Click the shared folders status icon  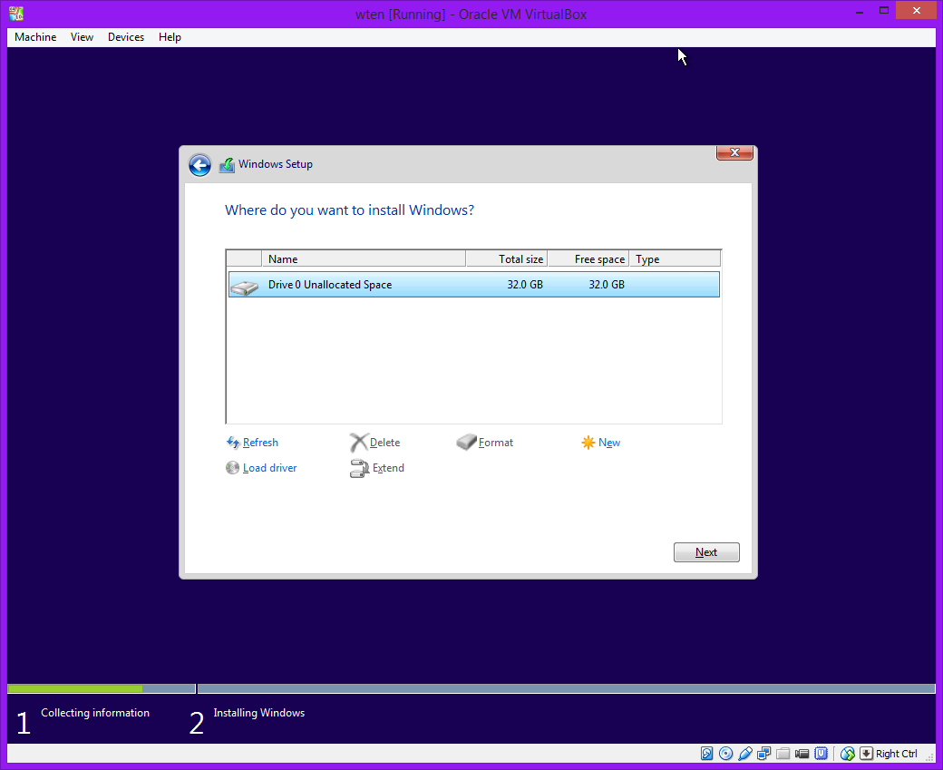point(783,754)
